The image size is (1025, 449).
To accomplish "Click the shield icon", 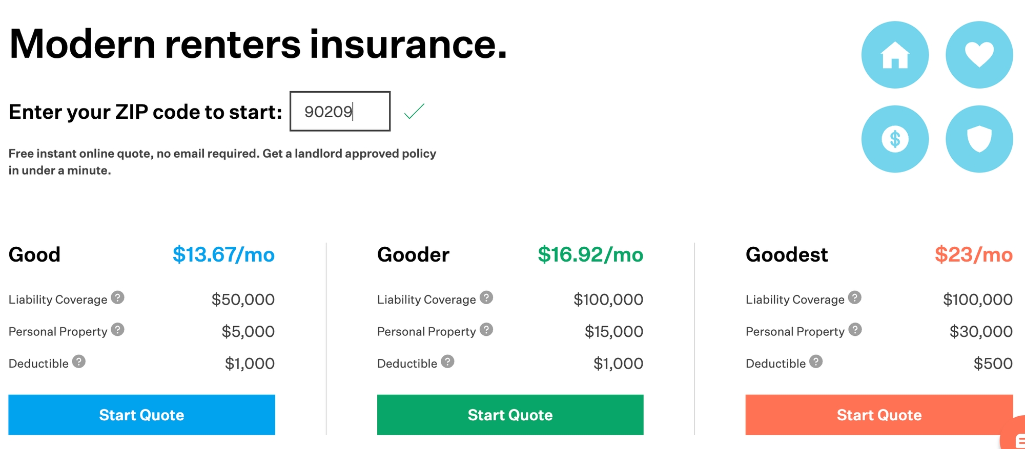I will coord(979,139).
